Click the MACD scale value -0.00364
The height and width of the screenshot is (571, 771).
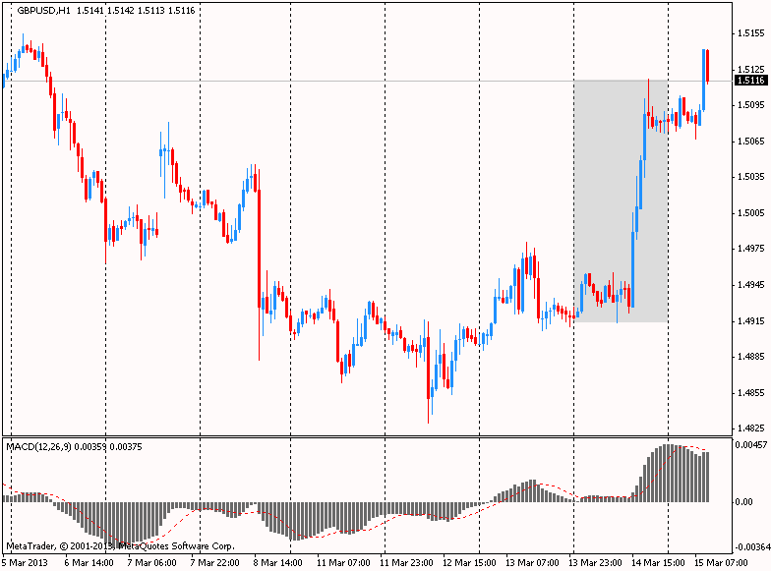751,546
